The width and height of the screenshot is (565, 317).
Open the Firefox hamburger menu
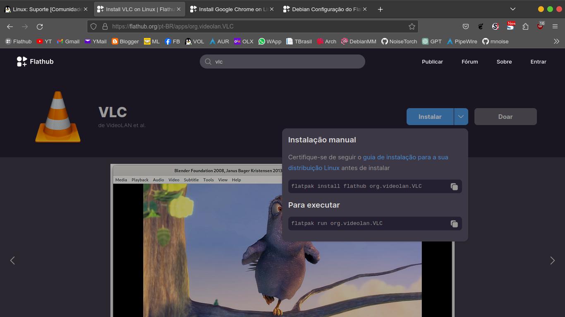click(555, 26)
